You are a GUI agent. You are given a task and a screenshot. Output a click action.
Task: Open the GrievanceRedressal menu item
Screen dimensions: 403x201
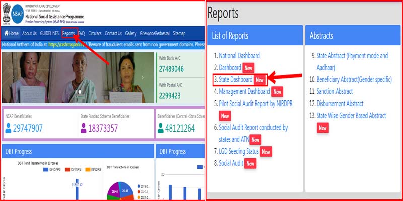click(x=155, y=33)
